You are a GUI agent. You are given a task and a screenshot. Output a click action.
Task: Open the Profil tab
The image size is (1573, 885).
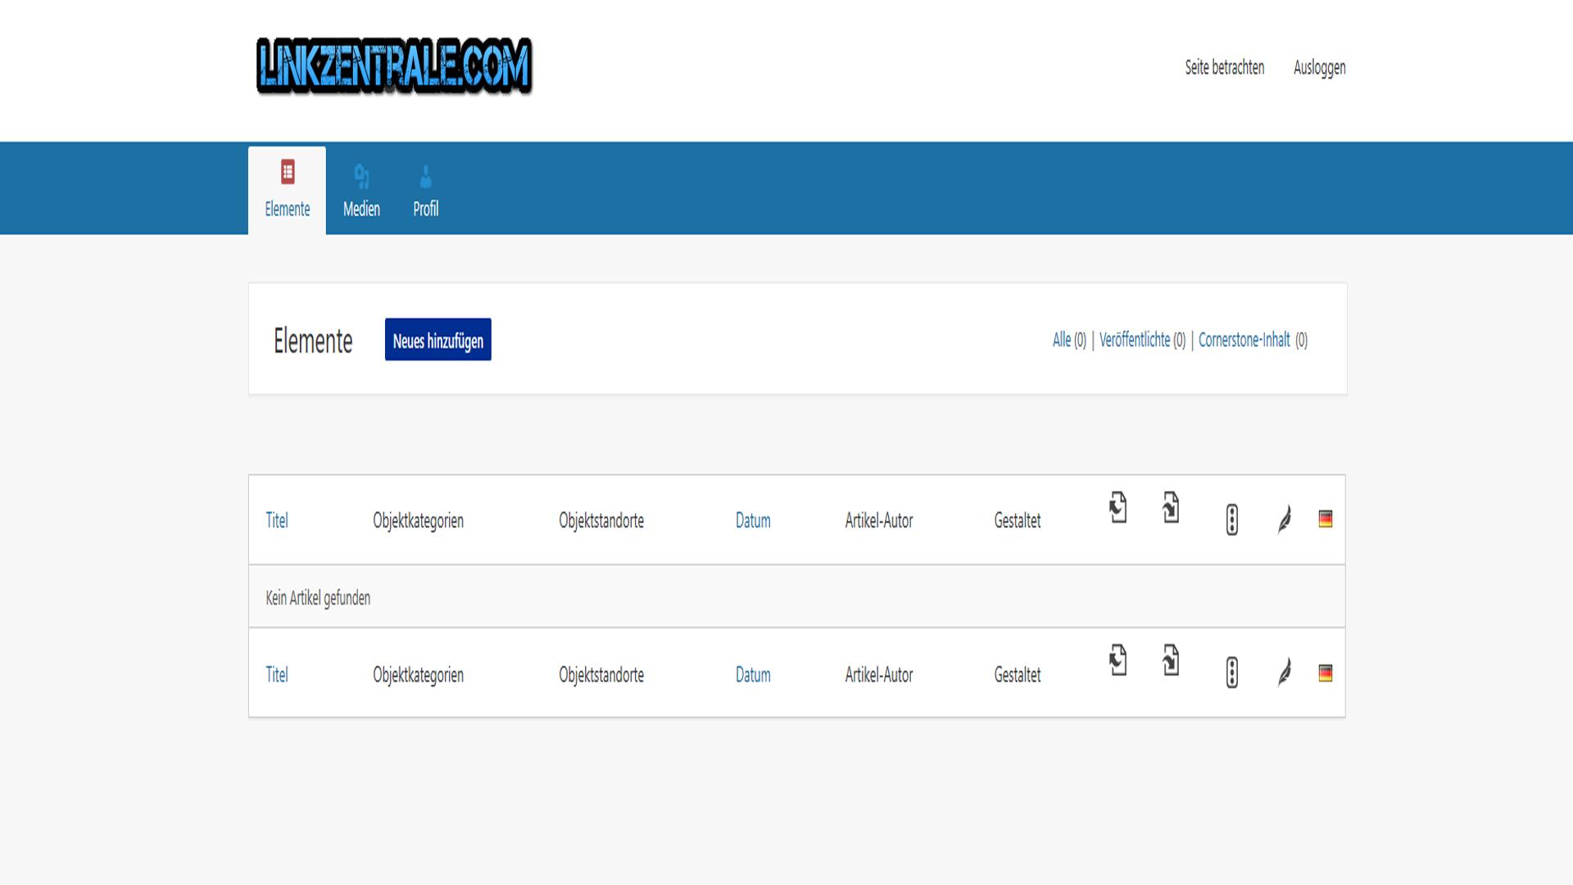(x=425, y=191)
